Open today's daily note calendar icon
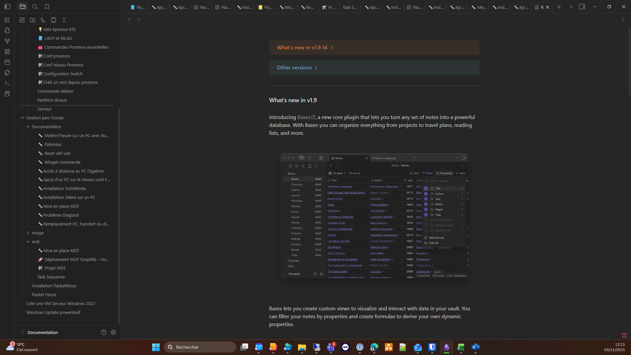 click(x=7, y=62)
